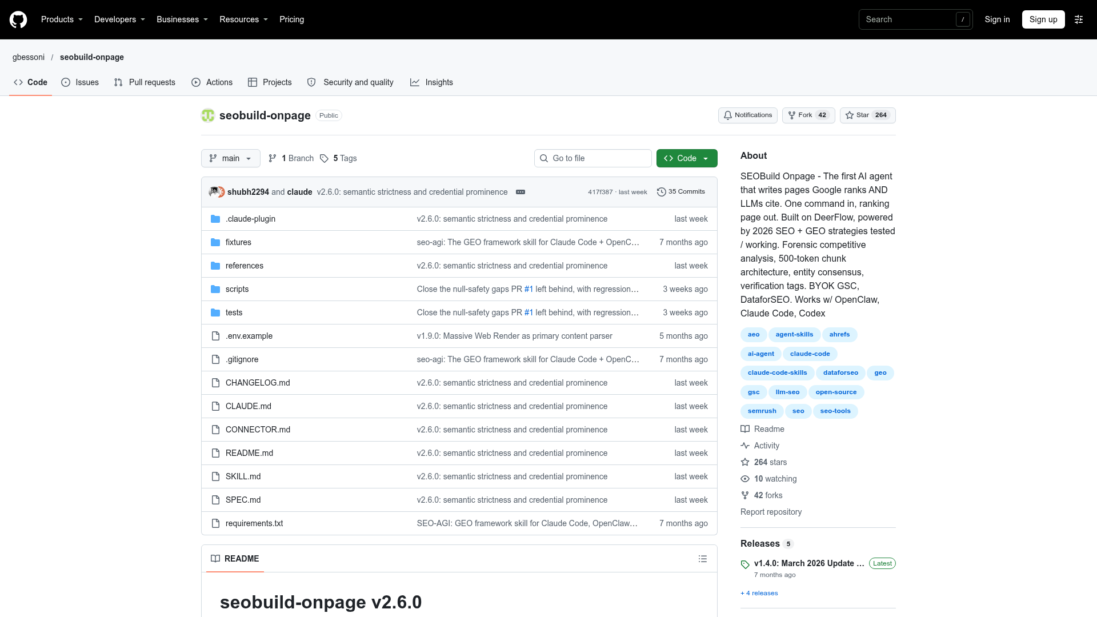The width and height of the screenshot is (1097, 617).
Task: Click the clock history icon for commits
Action: [x=662, y=192]
